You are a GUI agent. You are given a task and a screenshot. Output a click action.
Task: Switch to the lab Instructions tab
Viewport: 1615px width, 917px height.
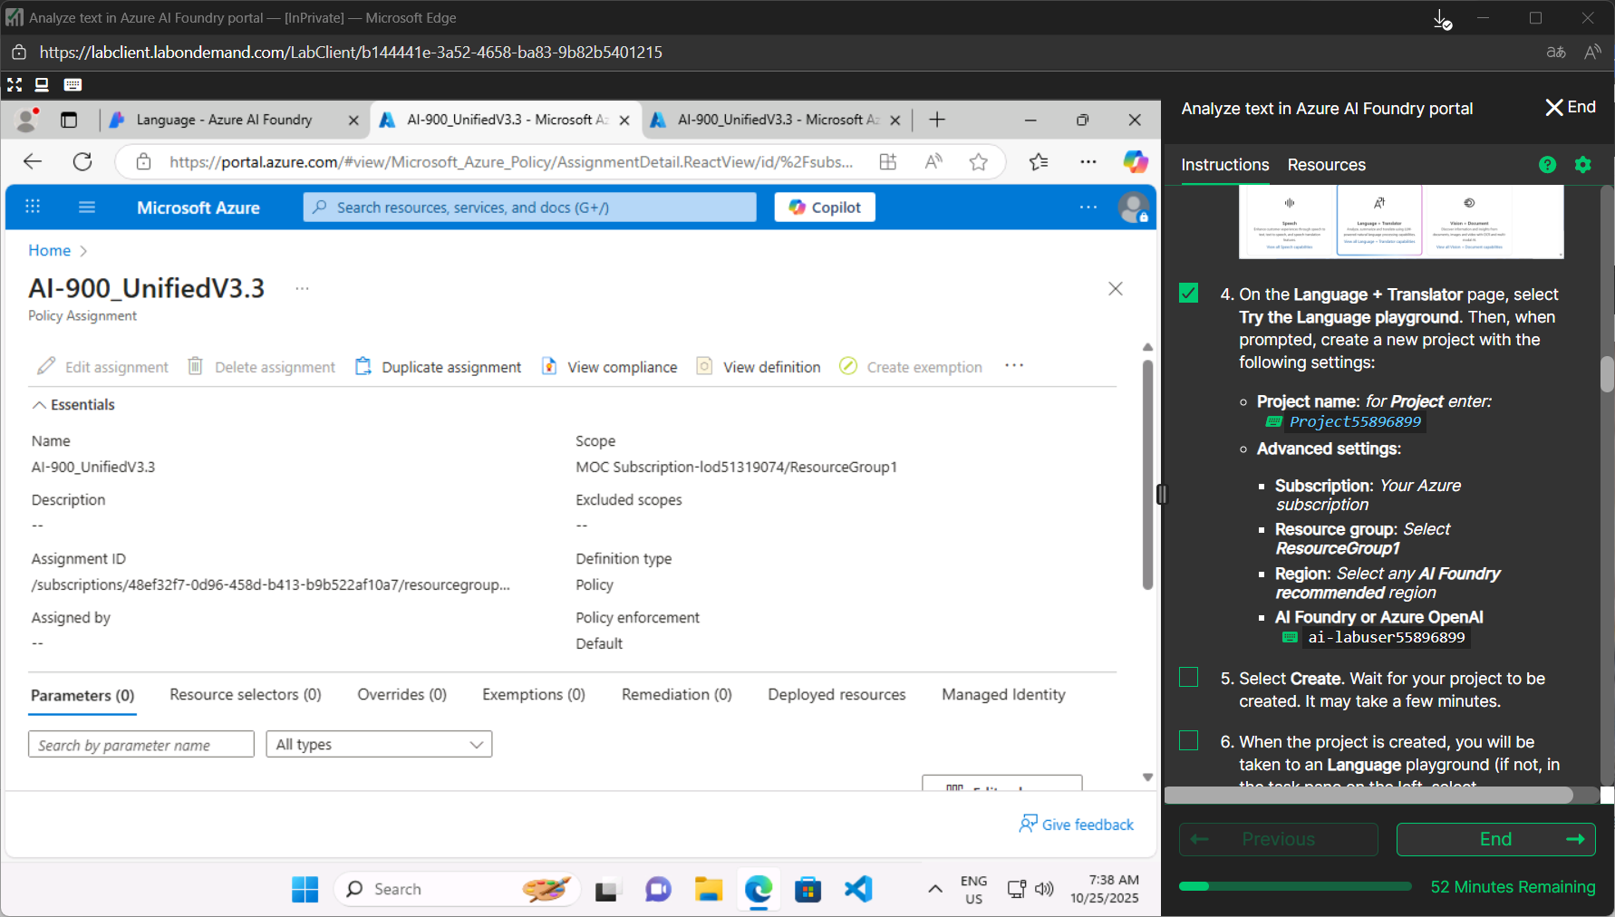coord(1225,165)
